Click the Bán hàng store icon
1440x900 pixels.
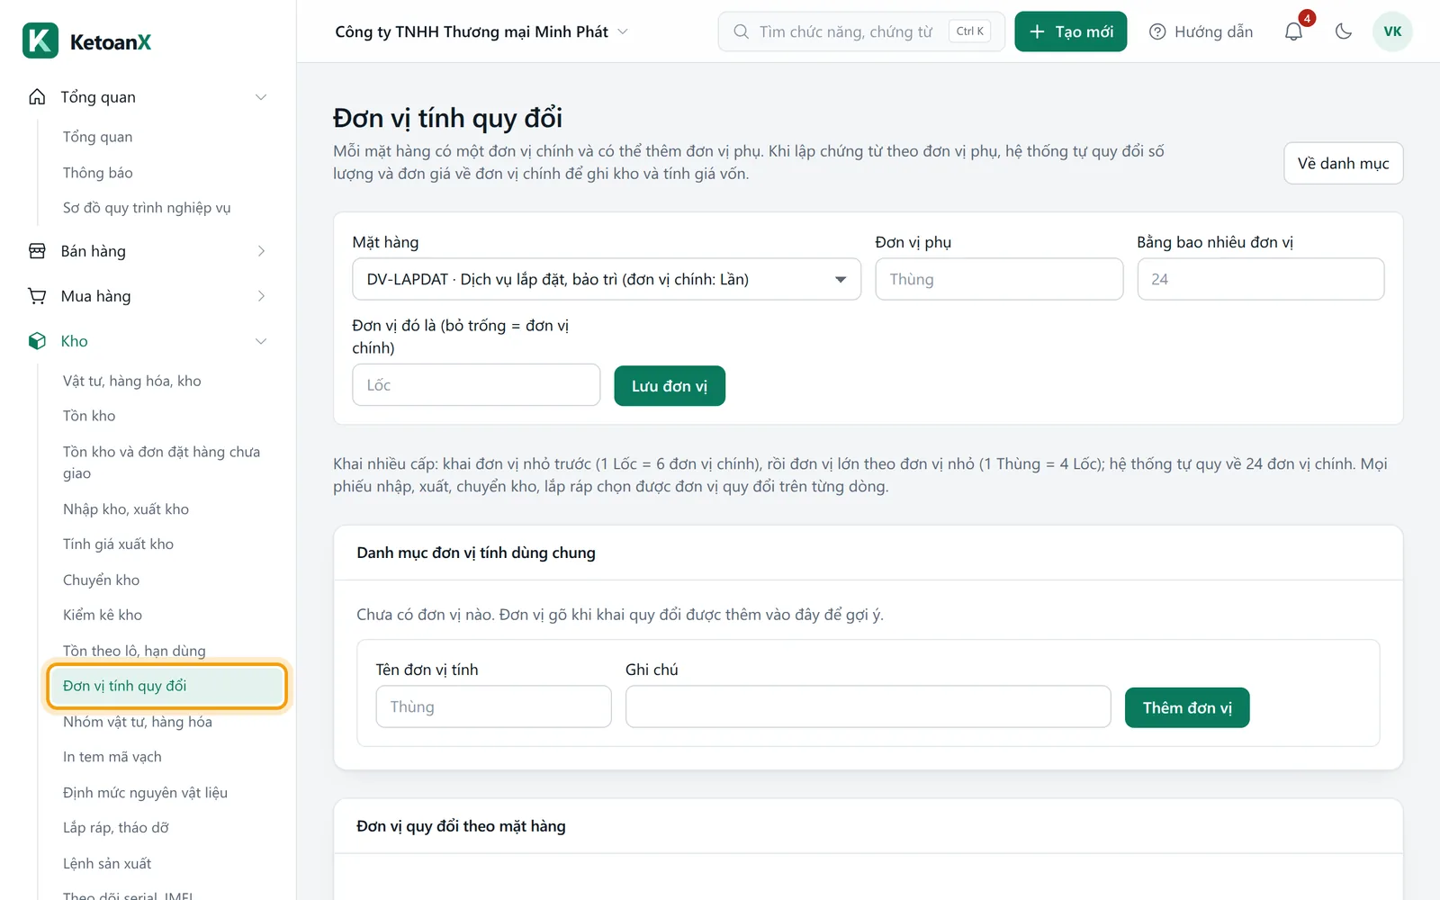coord(37,251)
